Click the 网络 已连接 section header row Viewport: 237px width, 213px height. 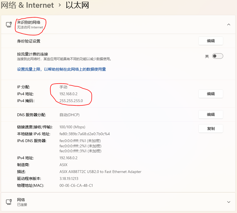110,202
